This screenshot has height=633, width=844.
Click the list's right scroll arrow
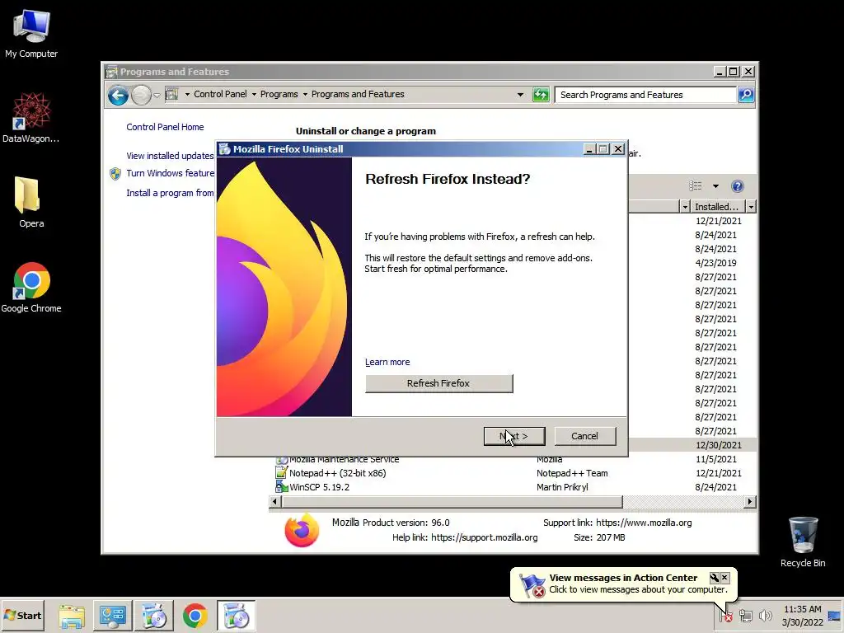click(750, 502)
